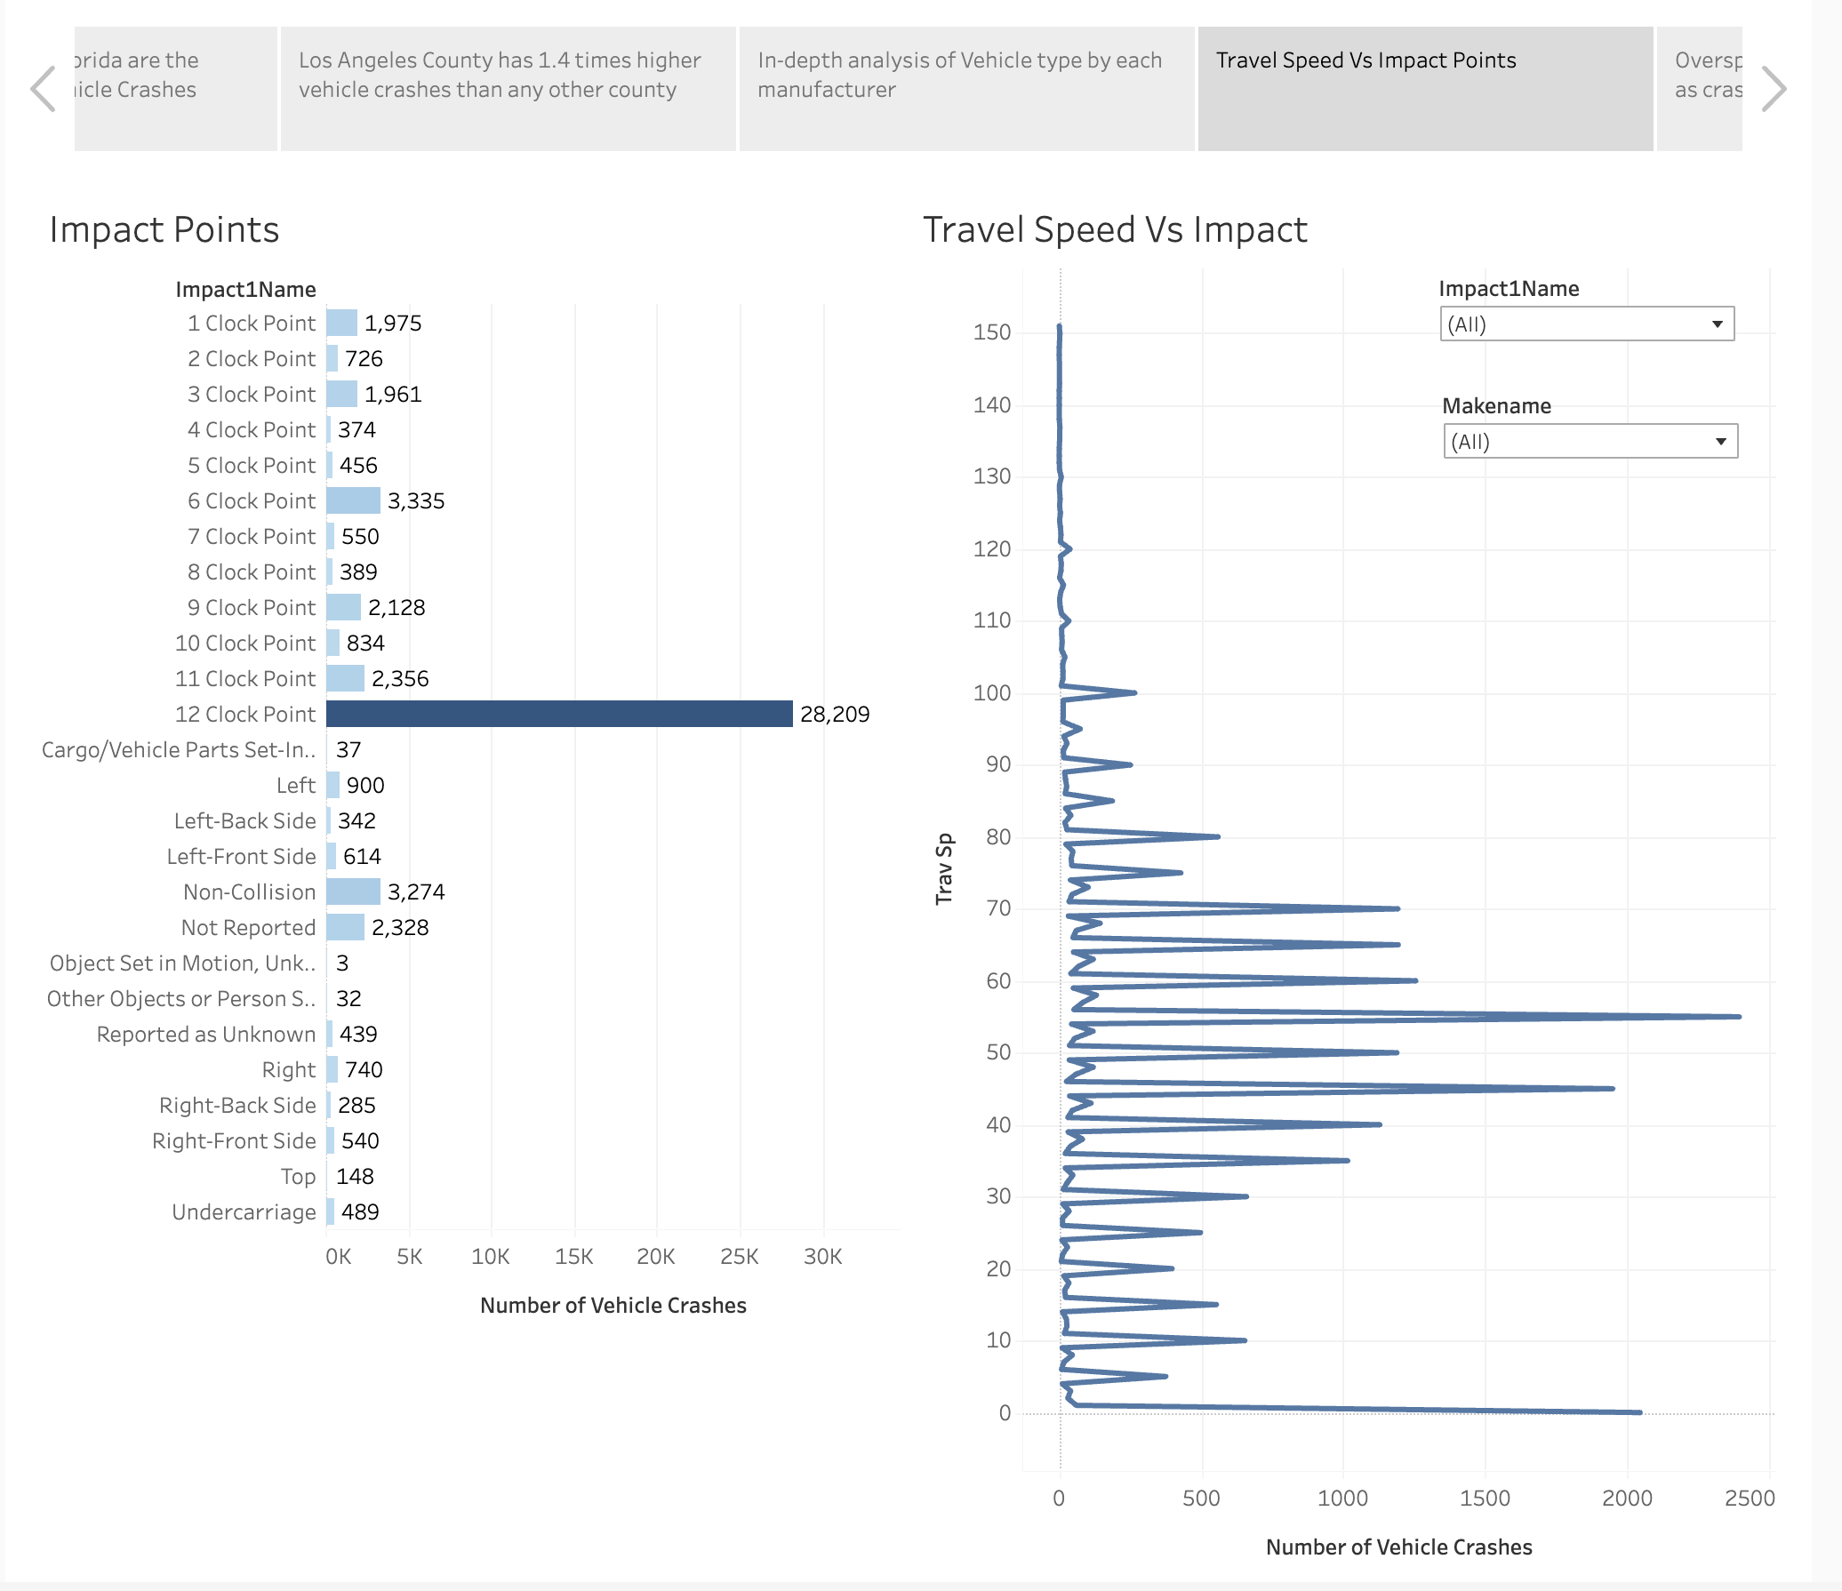Click the next story point arrow
1842x1591 pixels.
(1774, 89)
